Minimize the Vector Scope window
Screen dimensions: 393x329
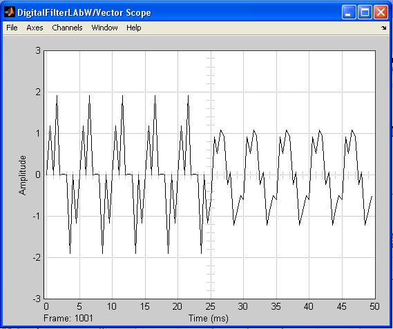coord(349,12)
